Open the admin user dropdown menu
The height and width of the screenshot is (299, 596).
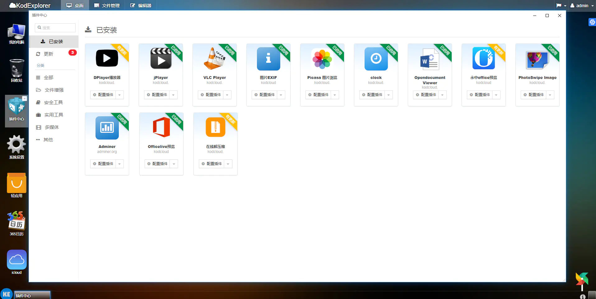click(x=582, y=6)
